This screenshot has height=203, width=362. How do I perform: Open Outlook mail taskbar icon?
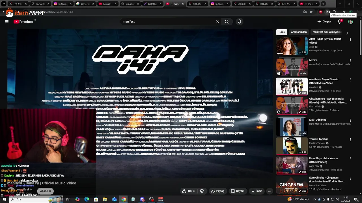tap(114, 199)
